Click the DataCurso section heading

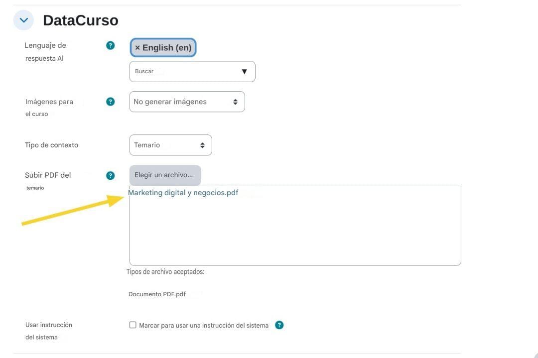[81, 20]
